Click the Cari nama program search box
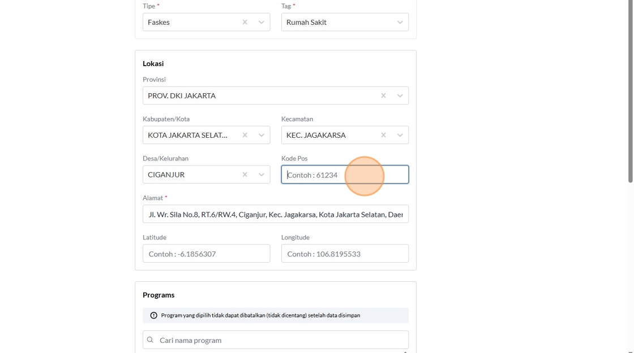 [280, 340]
